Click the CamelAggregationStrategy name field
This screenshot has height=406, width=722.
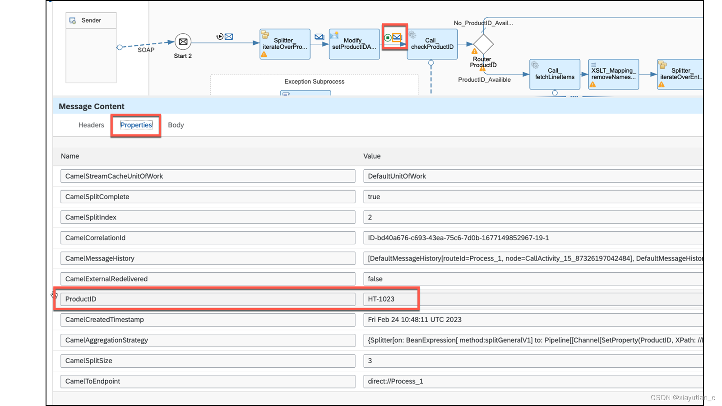click(x=208, y=340)
